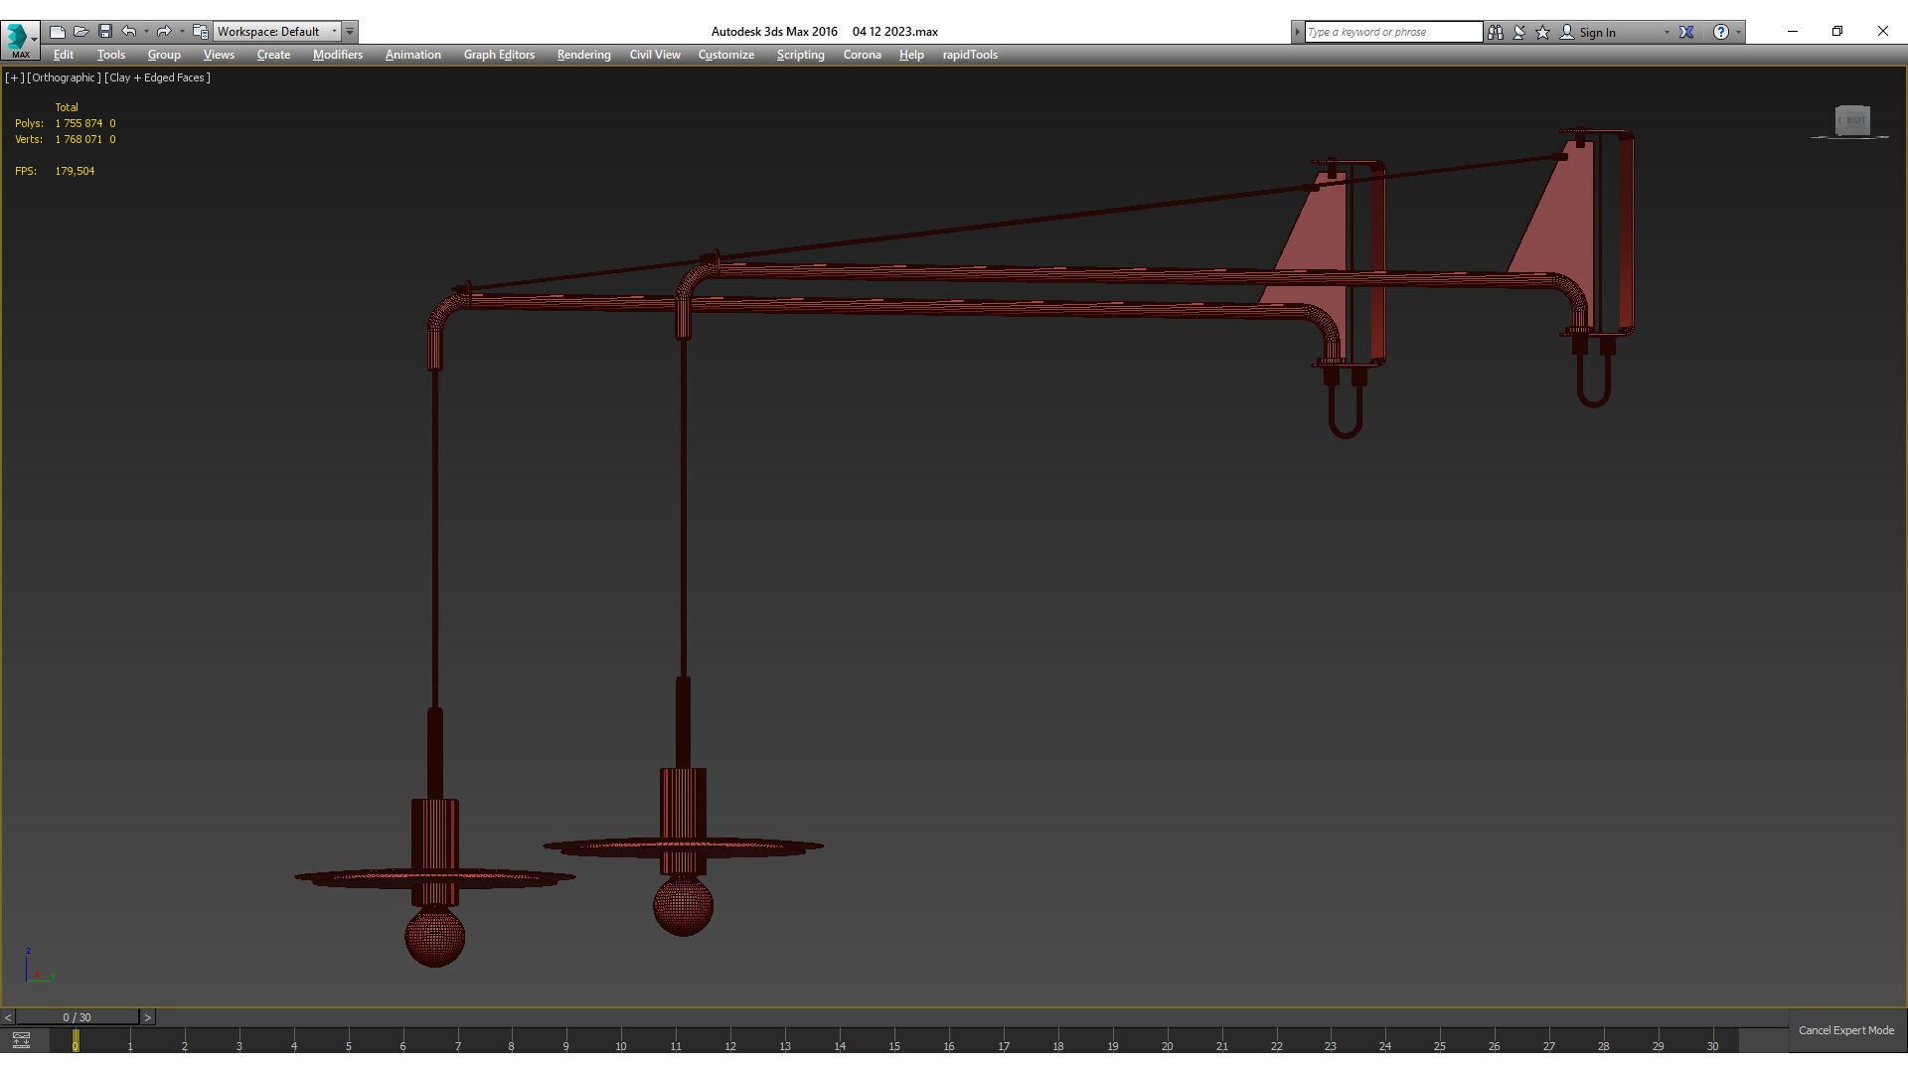Click Cancel Expert Mode button
The width and height of the screenshot is (1908, 1073).
1845,1030
